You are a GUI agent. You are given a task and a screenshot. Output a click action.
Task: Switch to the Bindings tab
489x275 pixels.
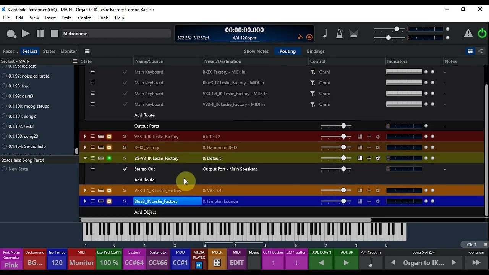pyautogui.click(x=316, y=51)
